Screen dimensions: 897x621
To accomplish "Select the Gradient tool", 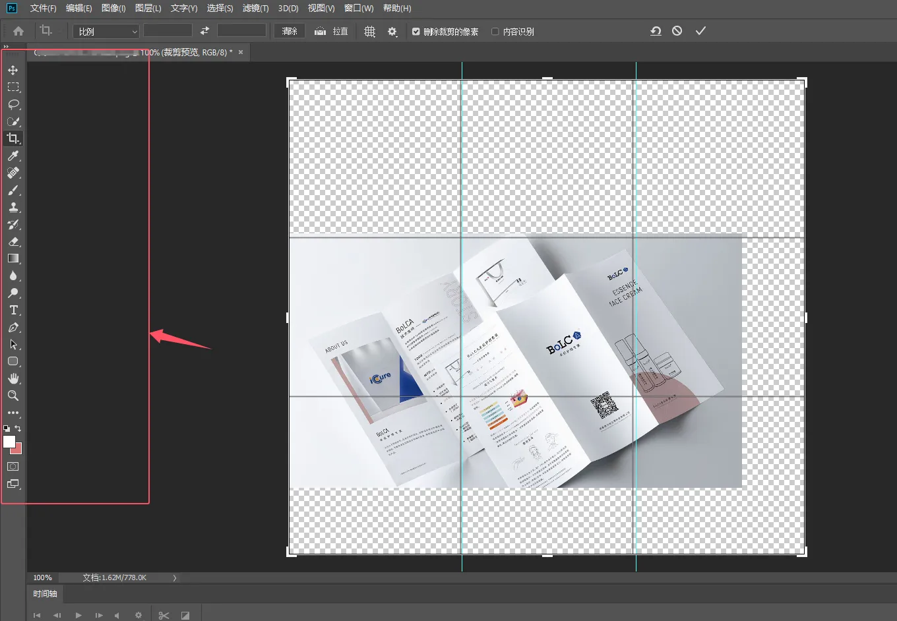I will [13, 258].
